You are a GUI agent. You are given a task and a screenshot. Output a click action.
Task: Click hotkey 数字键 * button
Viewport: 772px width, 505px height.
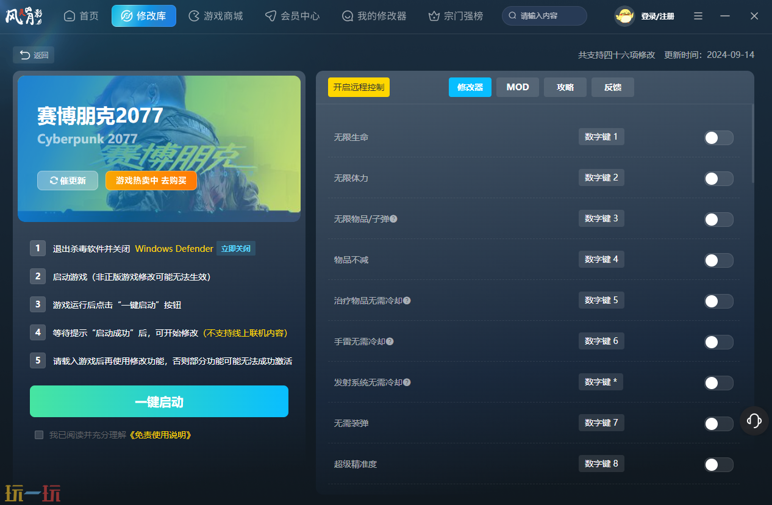pos(601,382)
